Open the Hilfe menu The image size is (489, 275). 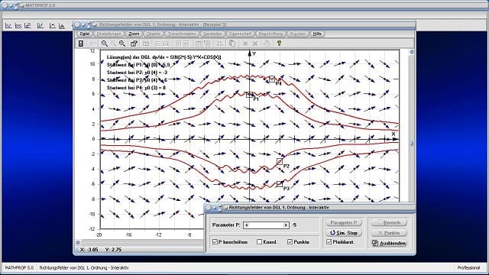317,34
